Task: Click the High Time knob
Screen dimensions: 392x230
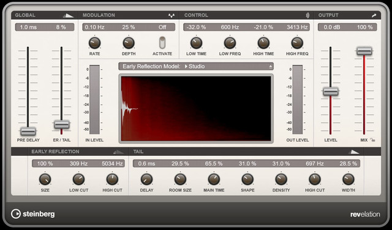Action: pyautogui.click(x=263, y=43)
